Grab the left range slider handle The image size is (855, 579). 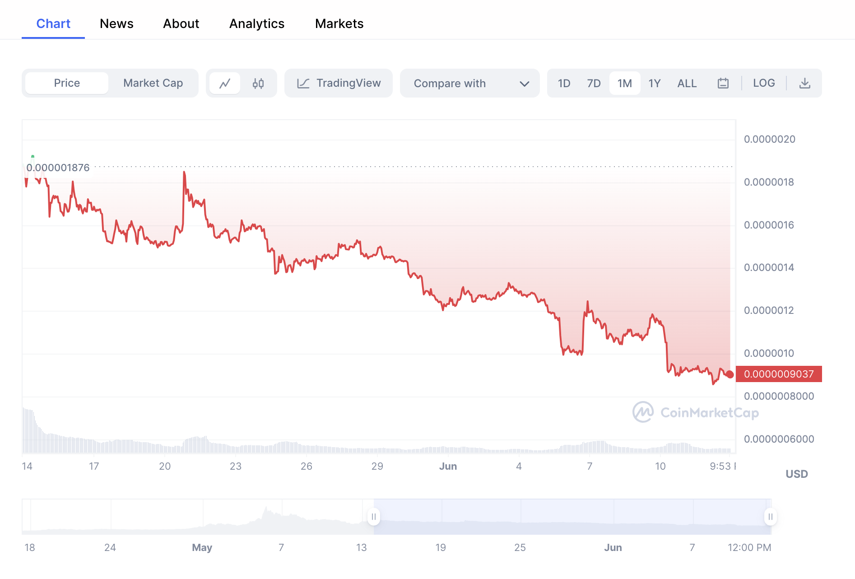coord(374,517)
